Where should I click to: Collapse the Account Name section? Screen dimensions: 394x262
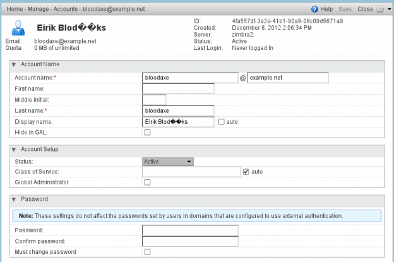coord(14,64)
